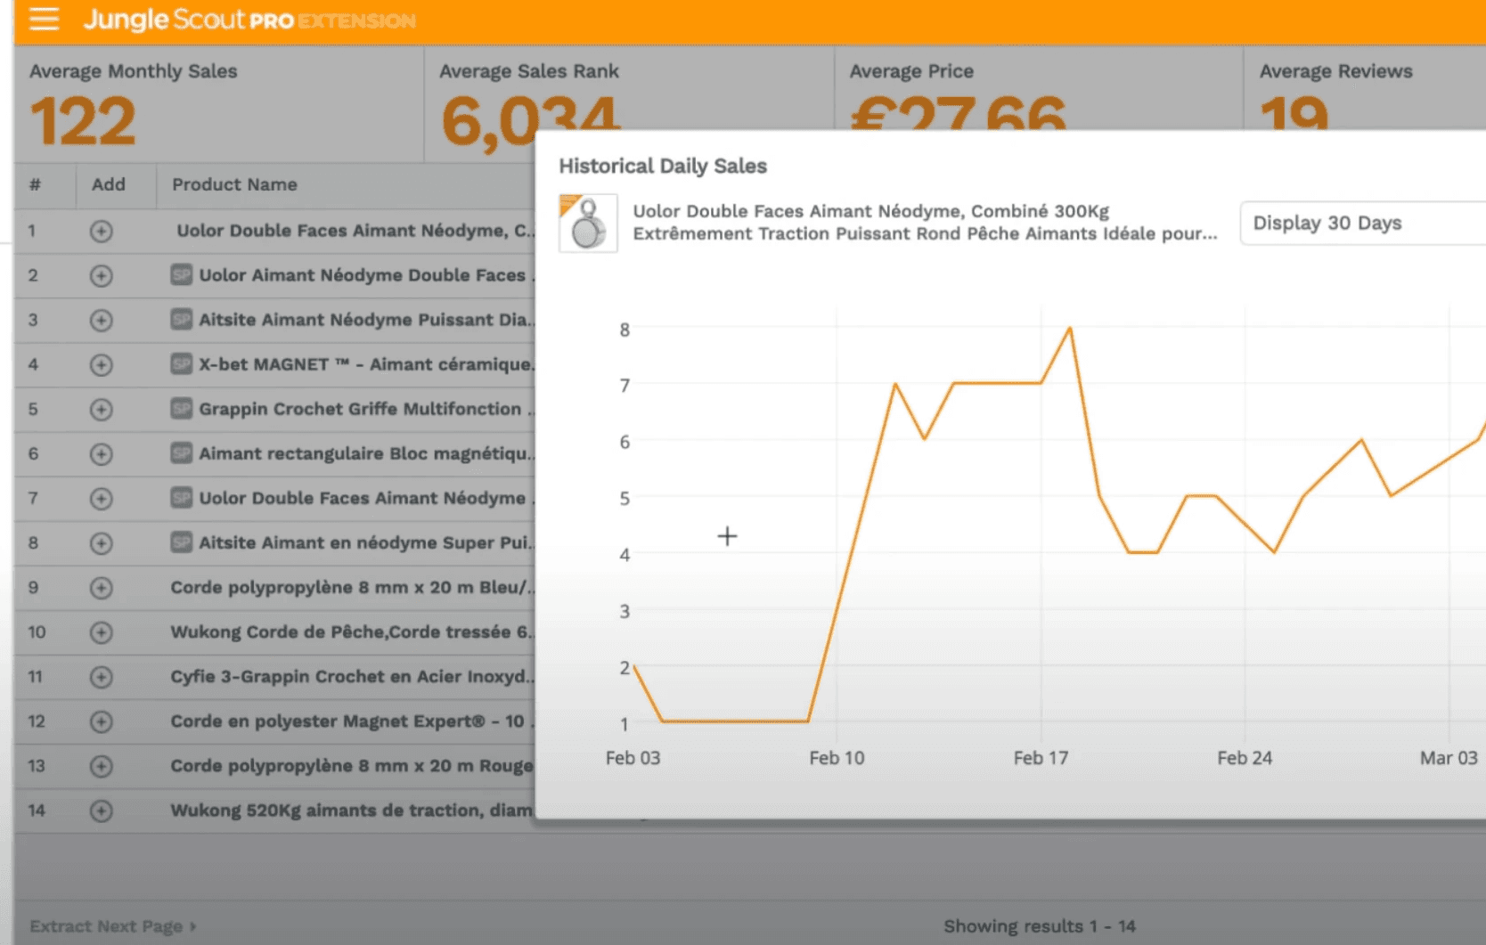Image resolution: width=1486 pixels, height=945 pixels.
Task: Open Aimant rectangulaire Bloc magnétique product name
Action: 367,453
